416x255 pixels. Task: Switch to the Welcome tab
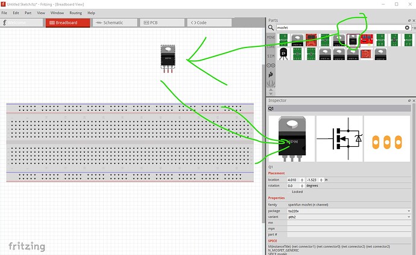(x=21, y=23)
